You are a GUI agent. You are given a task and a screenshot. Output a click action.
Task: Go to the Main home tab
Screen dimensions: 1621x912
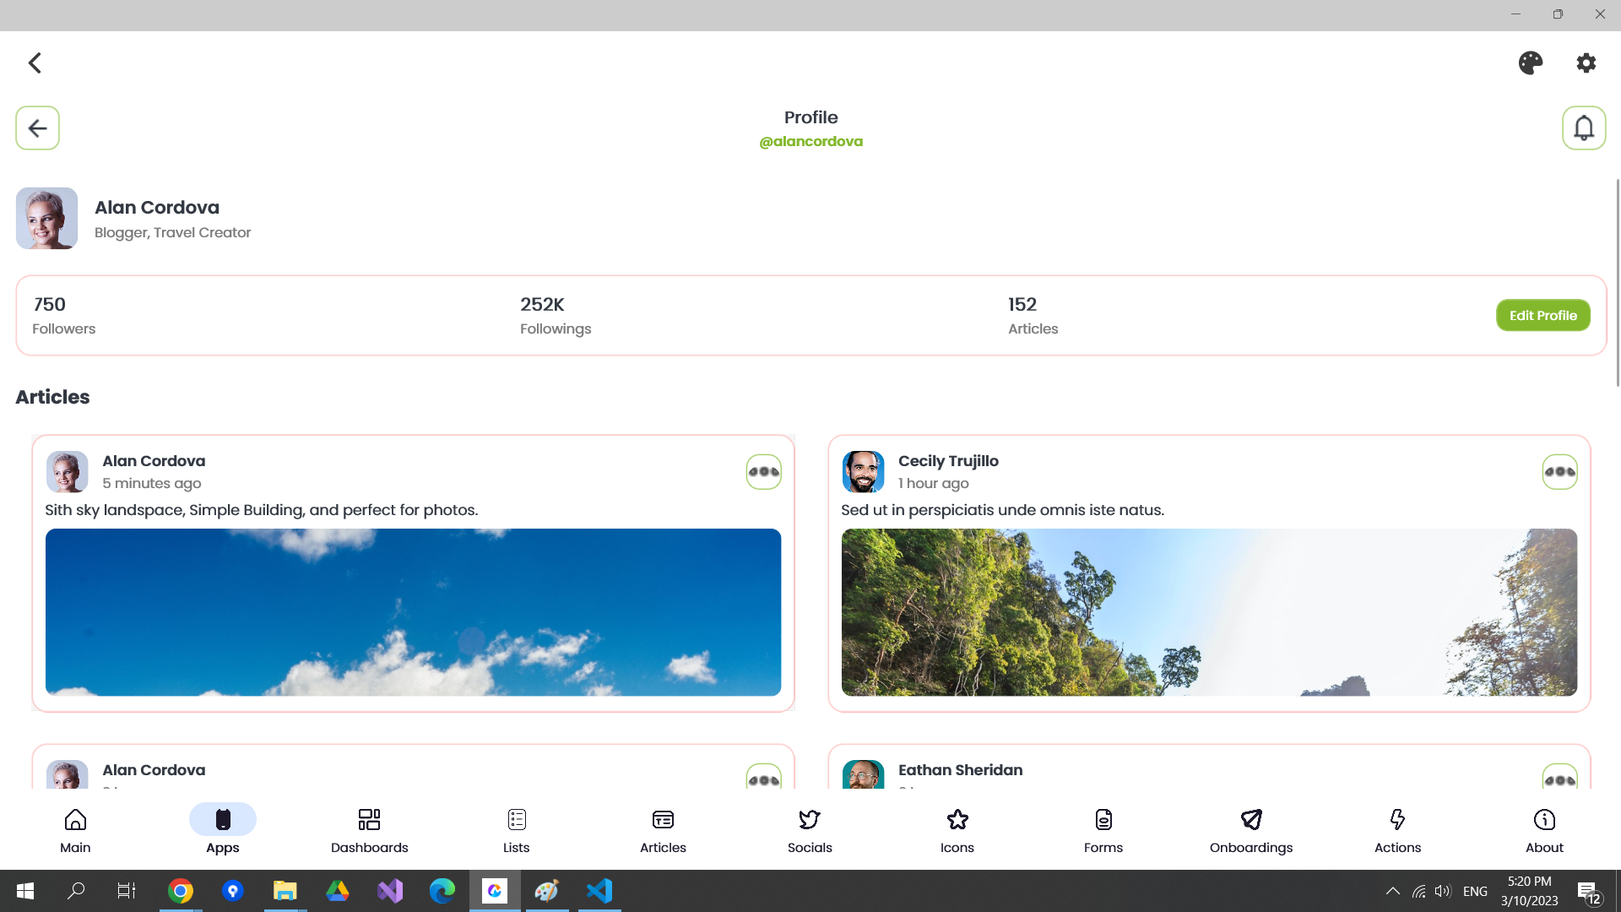[75, 831]
